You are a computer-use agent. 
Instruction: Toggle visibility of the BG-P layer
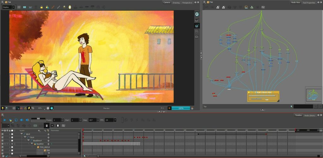(3, 134)
